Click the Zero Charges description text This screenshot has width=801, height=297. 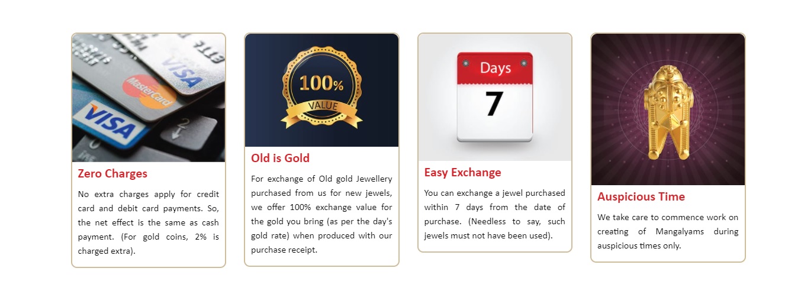149,222
